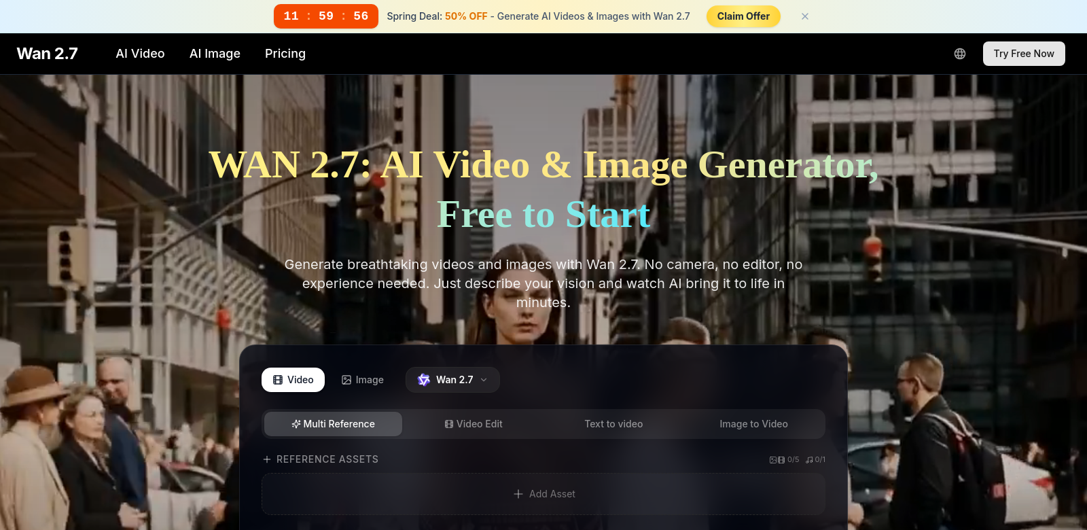Click the Free to Start heading

pos(543,215)
